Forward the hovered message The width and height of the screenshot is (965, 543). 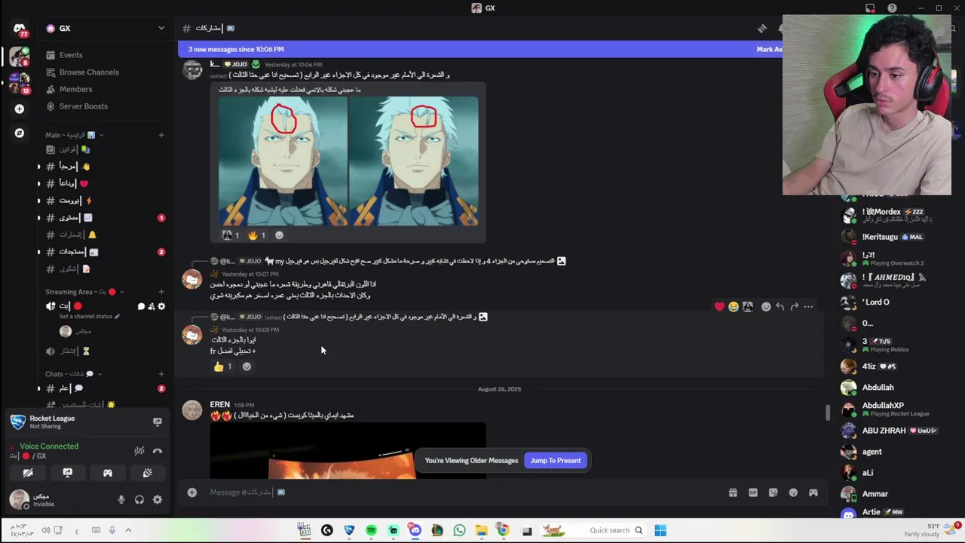[795, 307]
